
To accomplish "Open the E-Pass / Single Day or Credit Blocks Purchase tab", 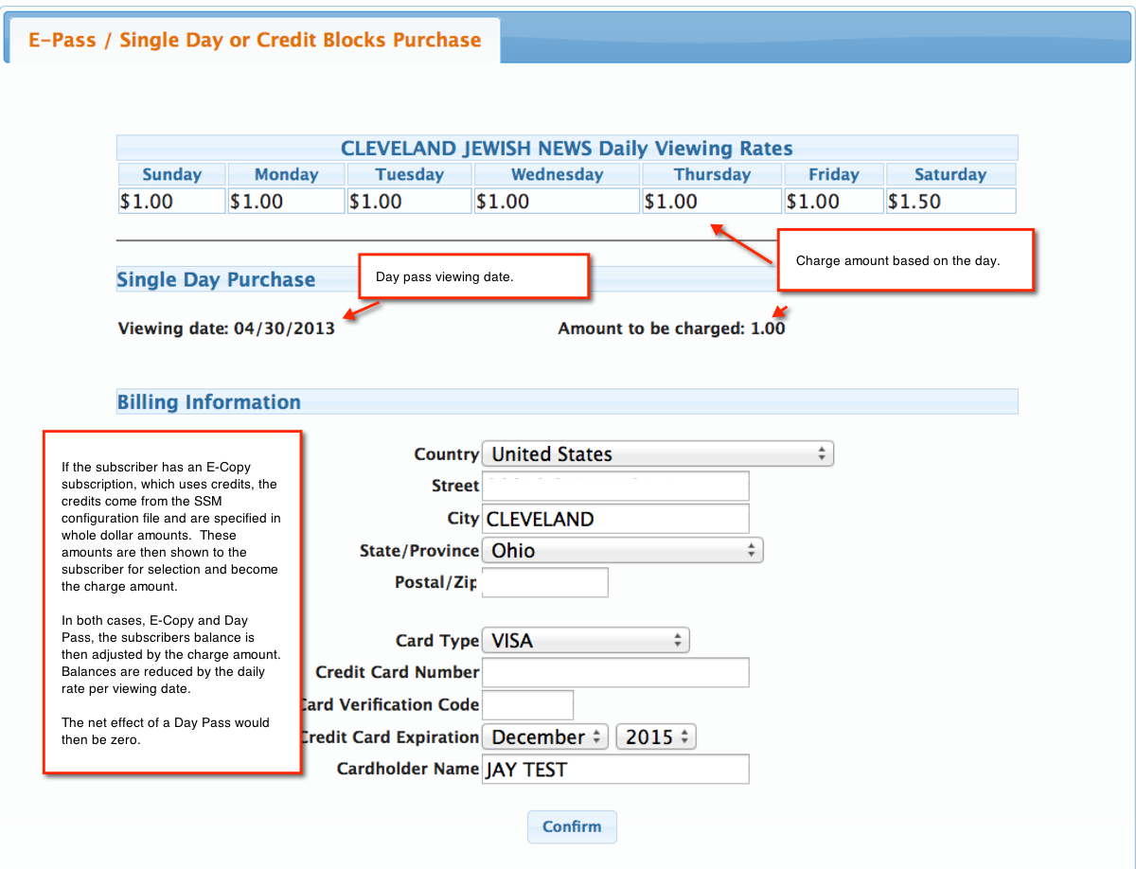I will point(254,40).
